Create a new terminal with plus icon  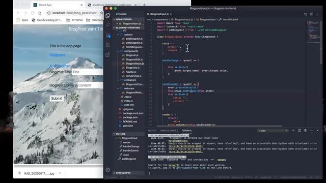pyautogui.click(x=293, y=131)
